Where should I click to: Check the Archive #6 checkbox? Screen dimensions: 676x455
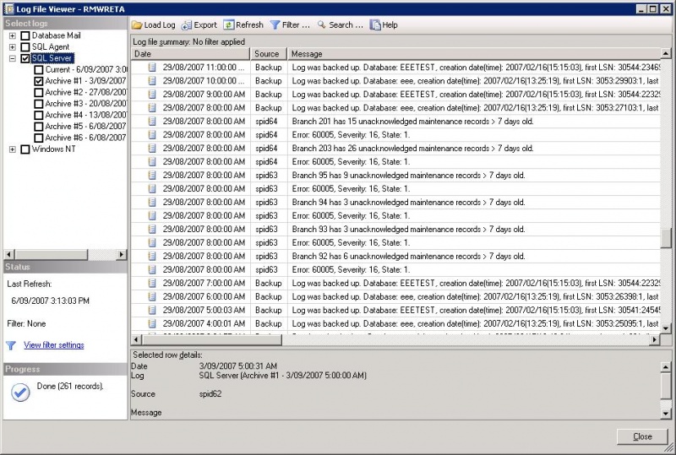click(x=39, y=138)
